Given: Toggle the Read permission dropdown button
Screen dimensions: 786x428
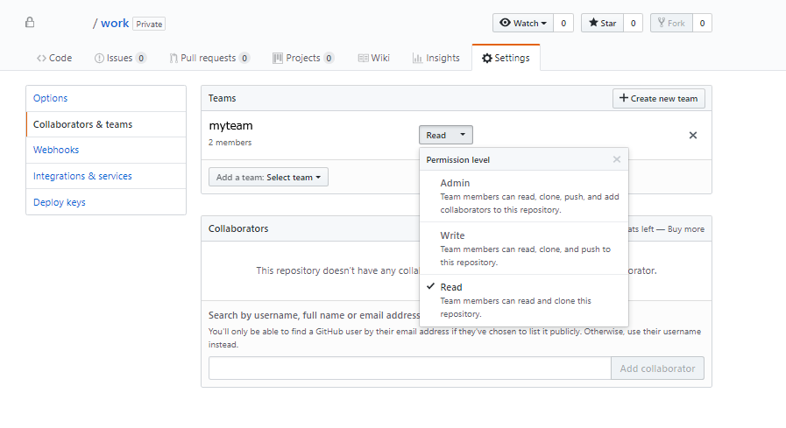Looking at the screenshot, I should pos(446,136).
